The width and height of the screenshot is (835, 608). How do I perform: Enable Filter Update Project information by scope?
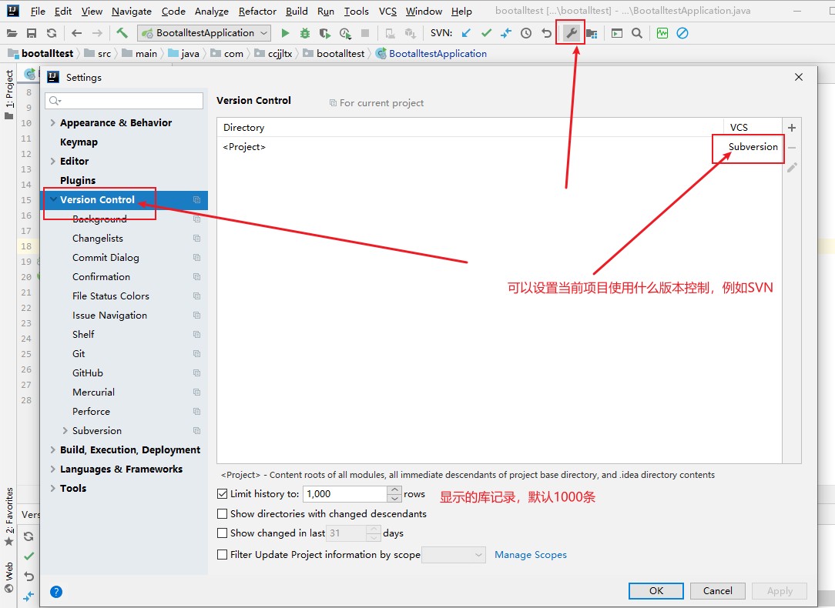223,554
